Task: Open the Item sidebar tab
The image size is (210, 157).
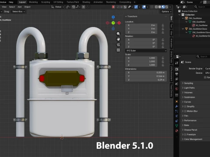Action: 171,18
